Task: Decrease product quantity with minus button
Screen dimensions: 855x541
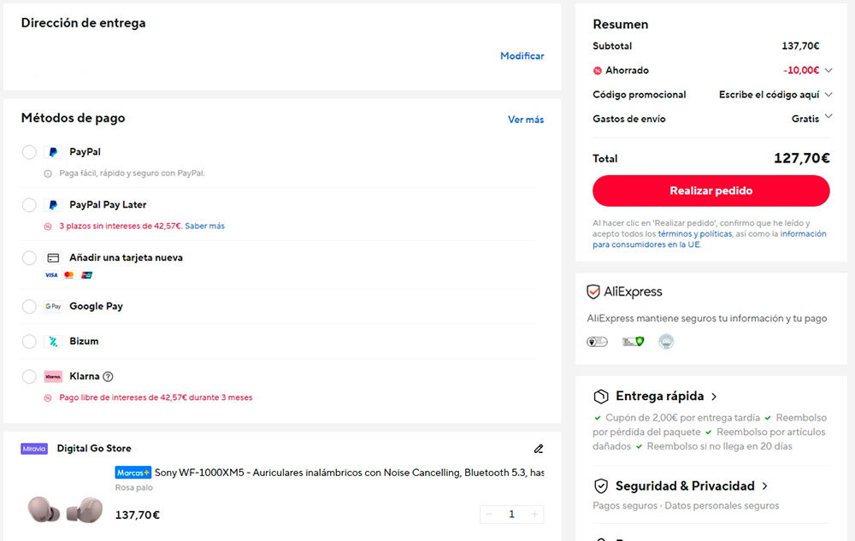Action: (489, 515)
